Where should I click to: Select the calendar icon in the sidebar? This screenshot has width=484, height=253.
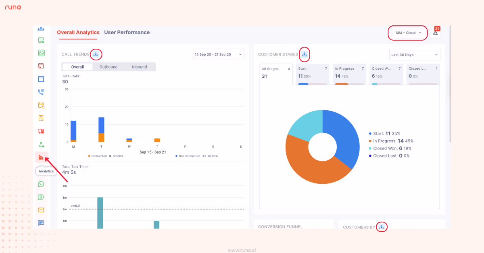tap(40, 79)
